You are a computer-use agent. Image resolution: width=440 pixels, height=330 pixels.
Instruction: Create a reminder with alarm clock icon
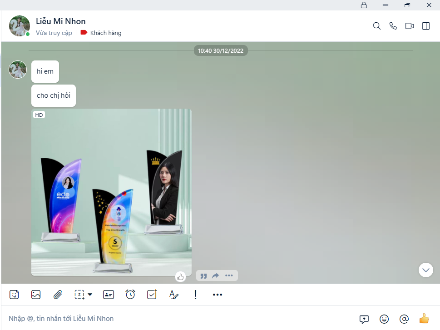(130, 295)
